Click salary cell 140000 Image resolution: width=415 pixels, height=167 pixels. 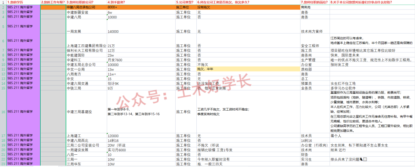[141, 26]
